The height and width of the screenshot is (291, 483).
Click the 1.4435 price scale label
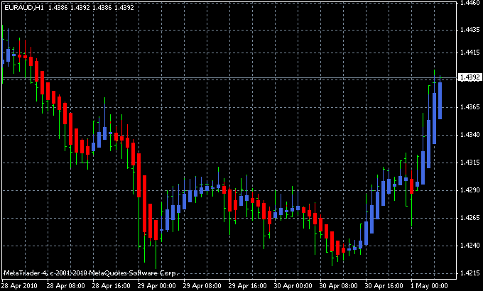470,30
